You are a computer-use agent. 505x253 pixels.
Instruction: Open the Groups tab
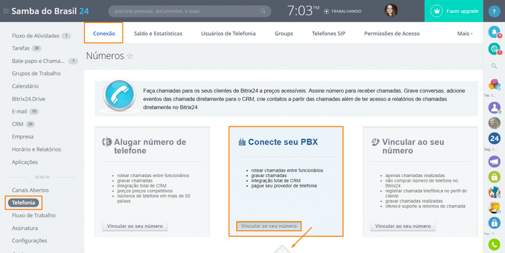[x=284, y=34]
